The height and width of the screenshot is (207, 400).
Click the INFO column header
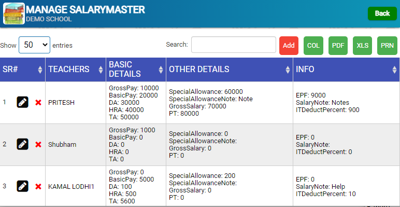pyautogui.click(x=346, y=69)
